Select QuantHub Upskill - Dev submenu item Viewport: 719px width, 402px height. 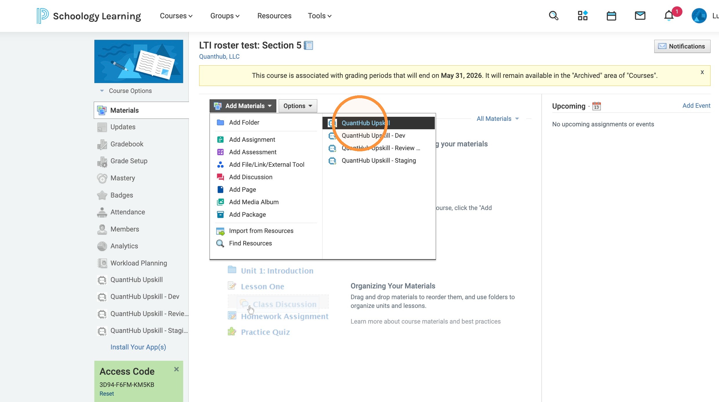pyautogui.click(x=379, y=135)
